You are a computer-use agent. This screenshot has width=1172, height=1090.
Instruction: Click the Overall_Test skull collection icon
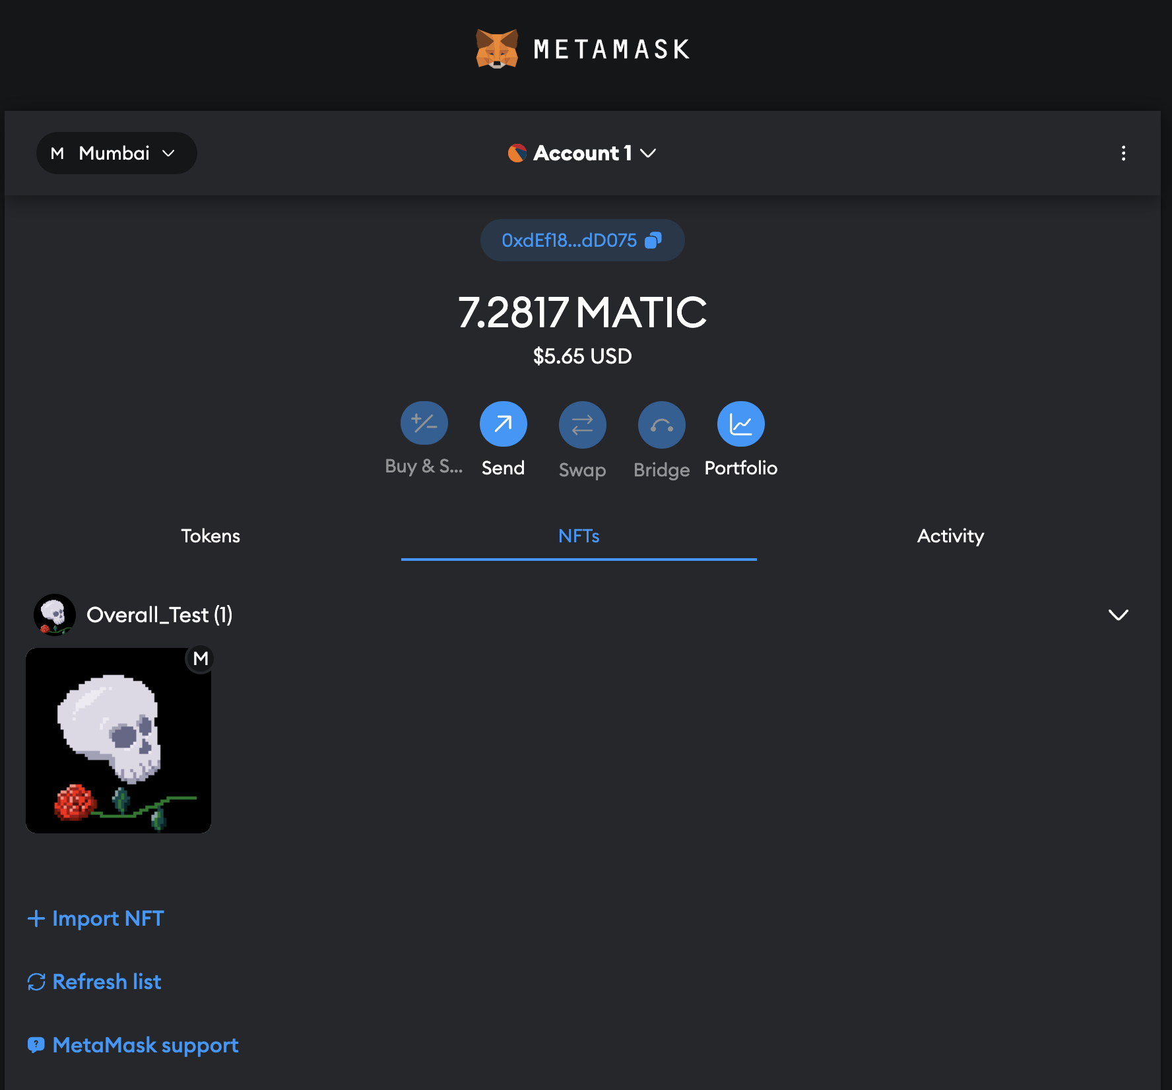55,615
